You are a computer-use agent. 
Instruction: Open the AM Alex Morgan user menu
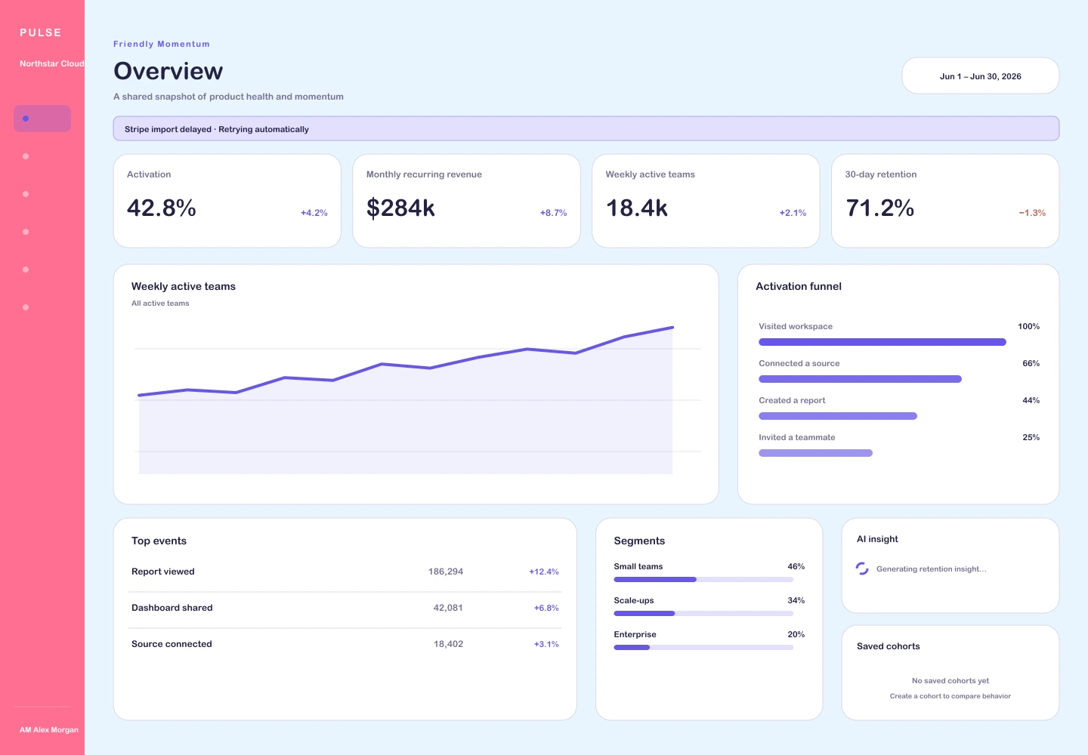[x=49, y=730]
